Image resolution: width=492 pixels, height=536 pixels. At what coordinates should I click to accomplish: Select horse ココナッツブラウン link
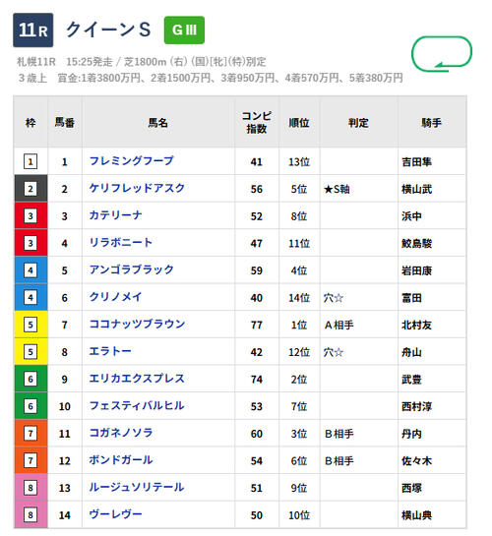(137, 324)
